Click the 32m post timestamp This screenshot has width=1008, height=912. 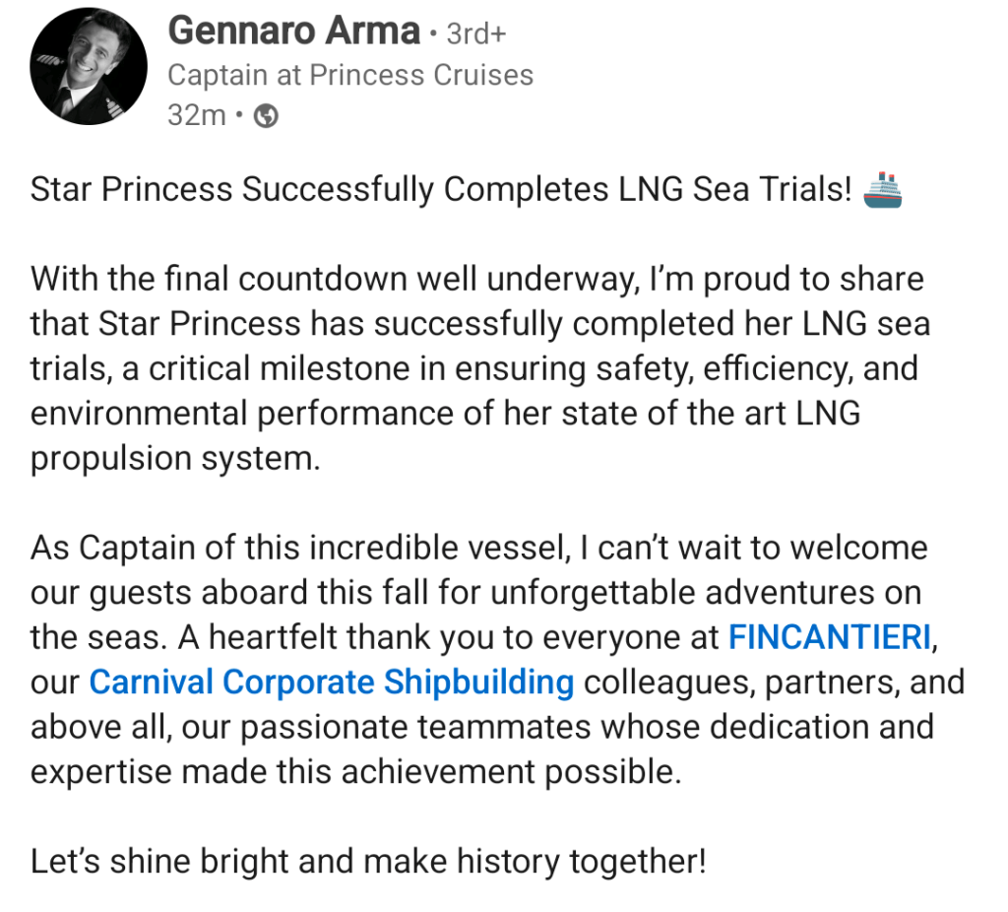197,116
